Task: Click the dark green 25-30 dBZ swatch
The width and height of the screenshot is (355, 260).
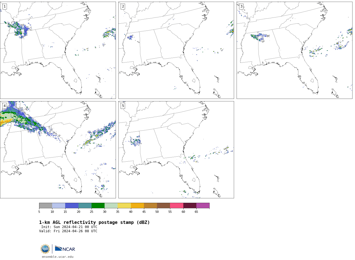Action: [98, 206]
